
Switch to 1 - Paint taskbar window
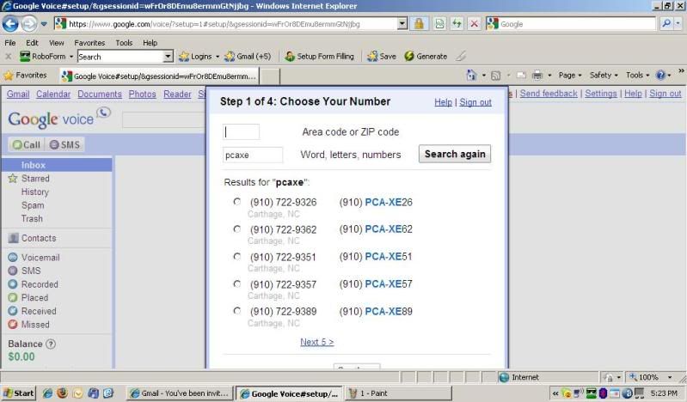point(398,393)
